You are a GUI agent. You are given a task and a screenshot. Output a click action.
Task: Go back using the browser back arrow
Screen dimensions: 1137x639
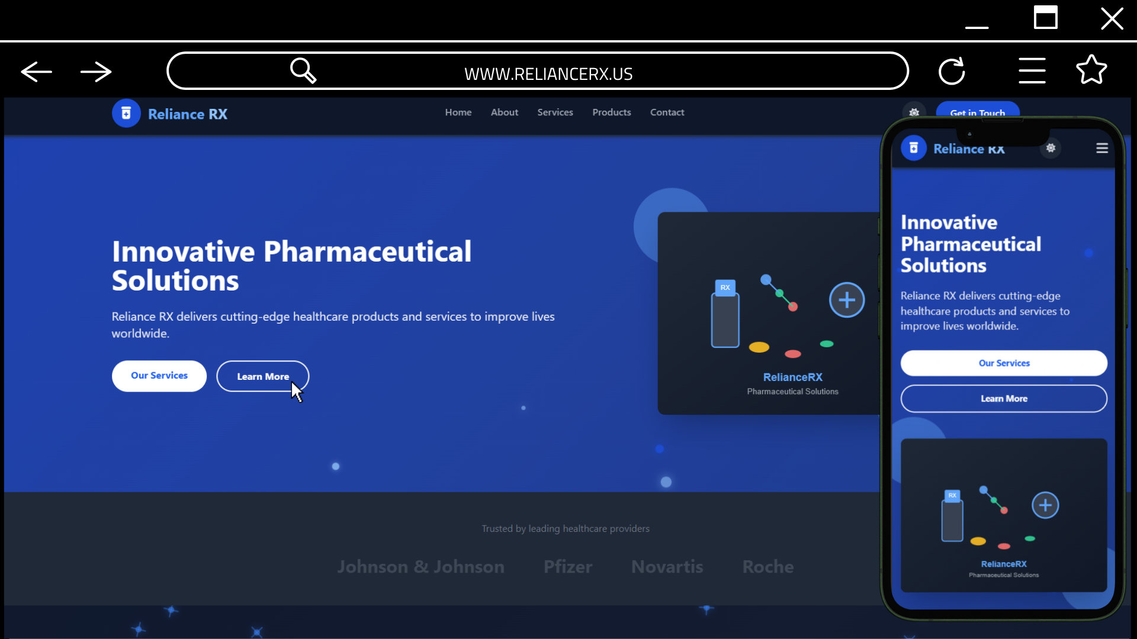tap(36, 71)
